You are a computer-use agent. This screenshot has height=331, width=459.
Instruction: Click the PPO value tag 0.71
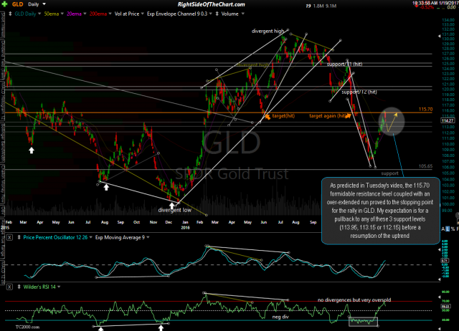coord(445,260)
